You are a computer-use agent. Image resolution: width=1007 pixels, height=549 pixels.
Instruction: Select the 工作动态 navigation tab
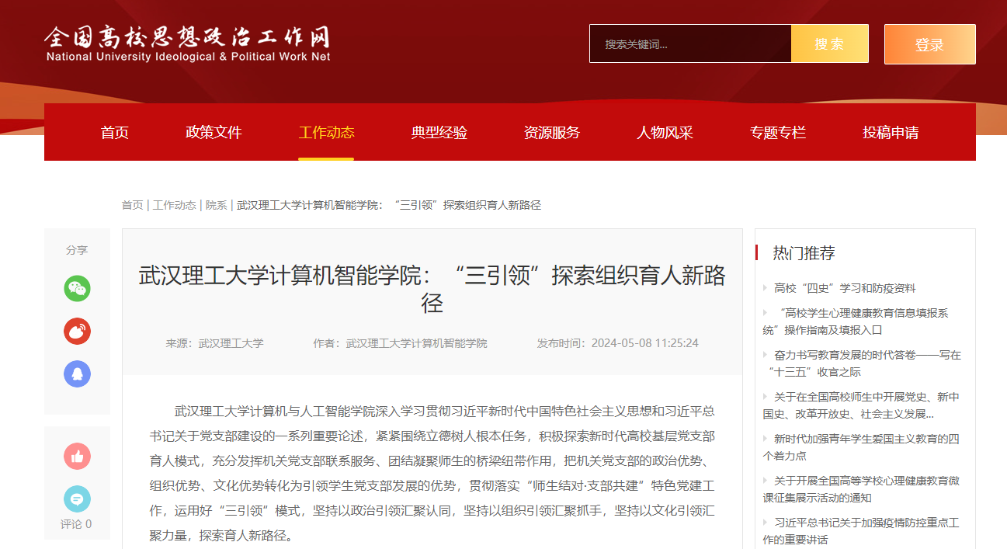326,133
